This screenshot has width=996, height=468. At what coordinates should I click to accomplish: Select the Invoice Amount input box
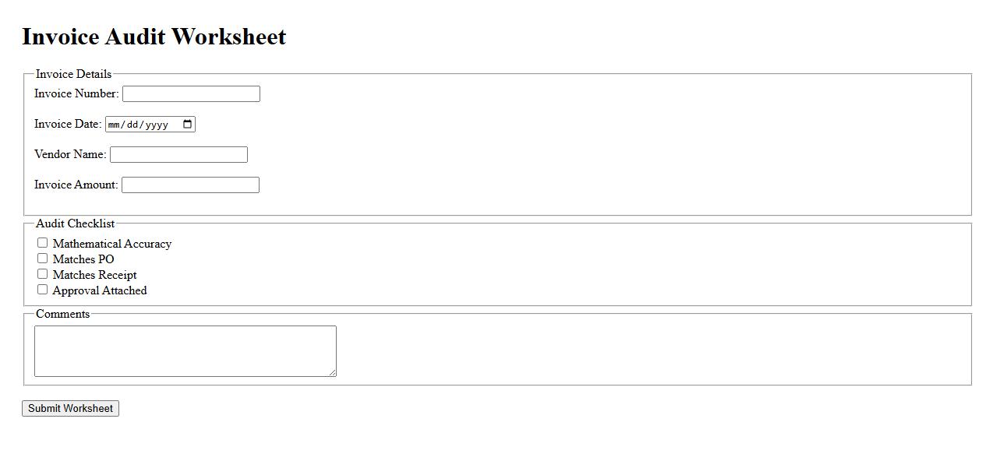click(x=190, y=185)
